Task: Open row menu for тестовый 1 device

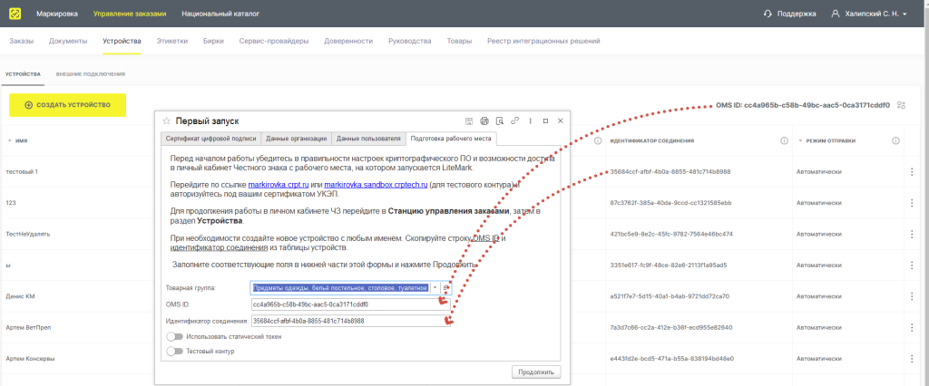Action: 911,171
